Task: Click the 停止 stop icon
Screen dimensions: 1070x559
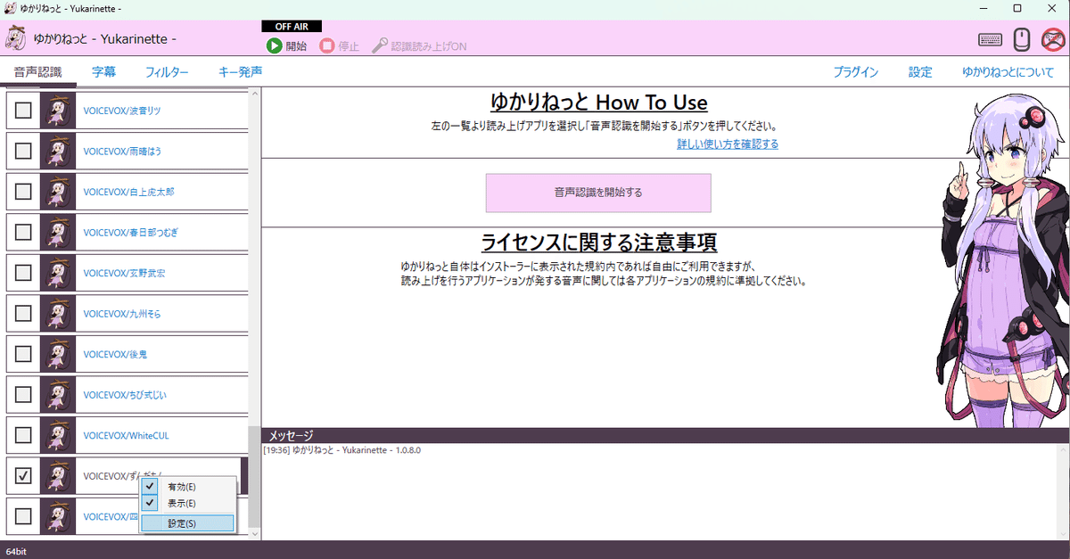Action: (327, 45)
